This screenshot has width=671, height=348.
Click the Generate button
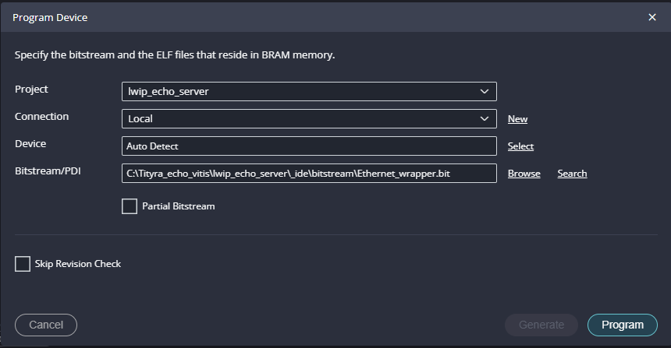541,325
